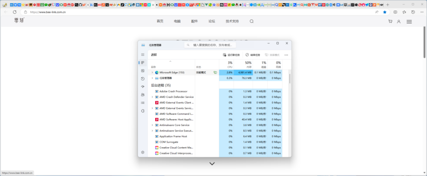
Task: Select COM Surrogate row
Action: 215,142
